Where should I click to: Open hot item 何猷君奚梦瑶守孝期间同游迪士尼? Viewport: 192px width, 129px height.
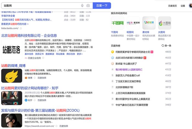pyautogui.click(x=132, y=52)
